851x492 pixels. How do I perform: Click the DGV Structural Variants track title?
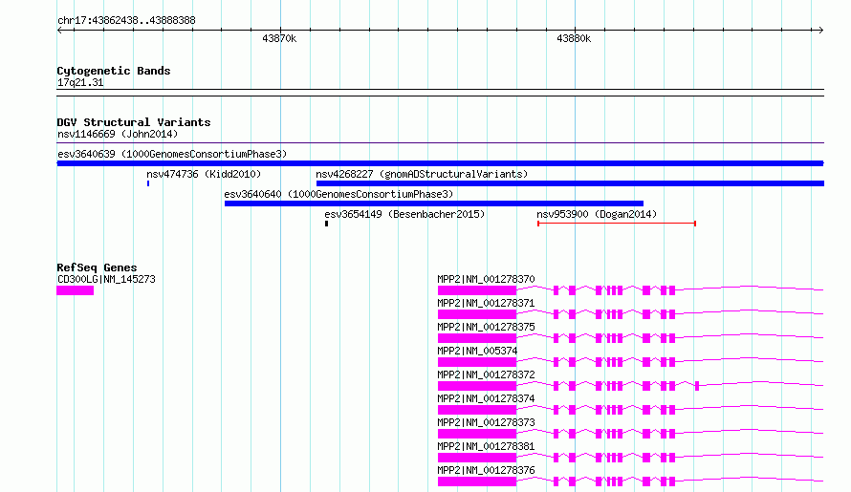click(x=134, y=122)
